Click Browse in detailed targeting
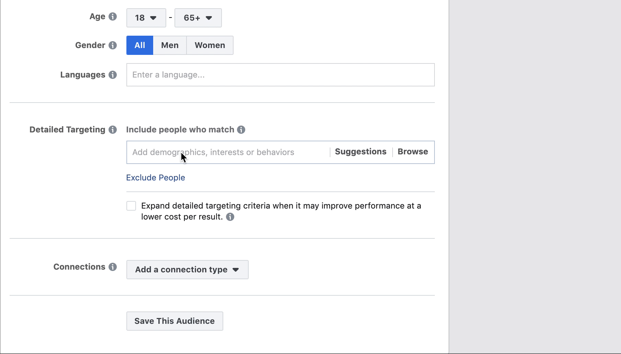The height and width of the screenshot is (354, 621). (x=413, y=152)
